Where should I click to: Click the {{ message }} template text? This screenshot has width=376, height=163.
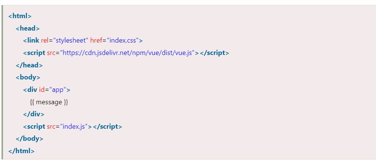[x=49, y=102]
